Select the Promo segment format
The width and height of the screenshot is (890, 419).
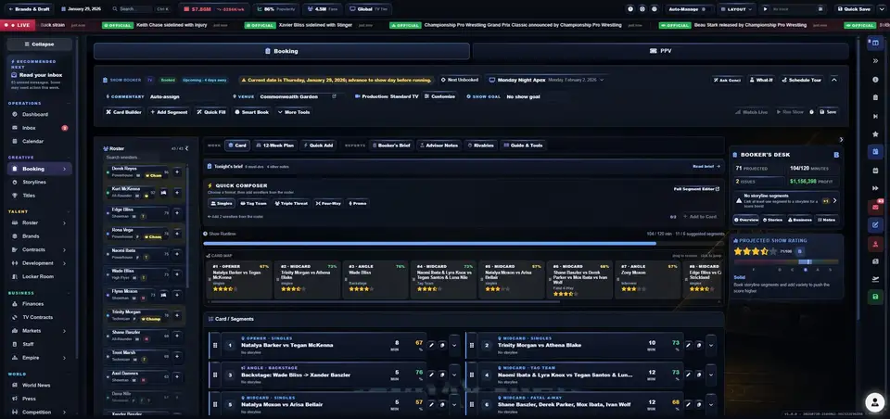(x=358, y=203)
